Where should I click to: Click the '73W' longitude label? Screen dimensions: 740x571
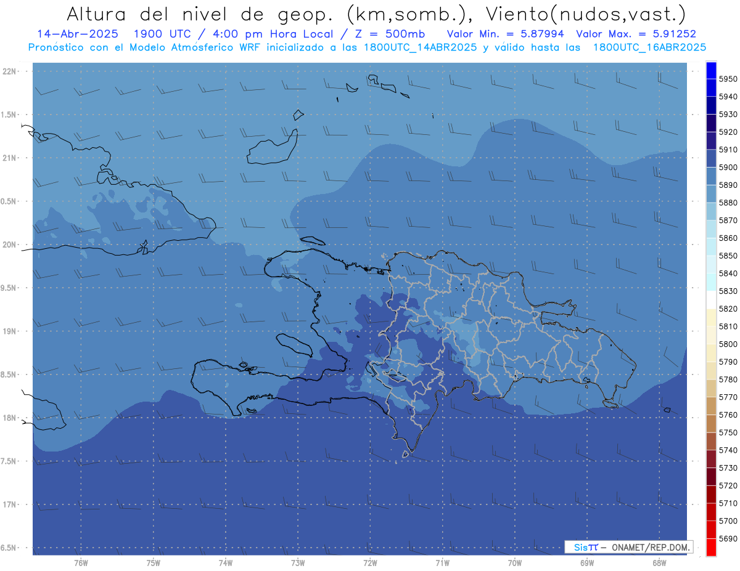tap(298, 562)
